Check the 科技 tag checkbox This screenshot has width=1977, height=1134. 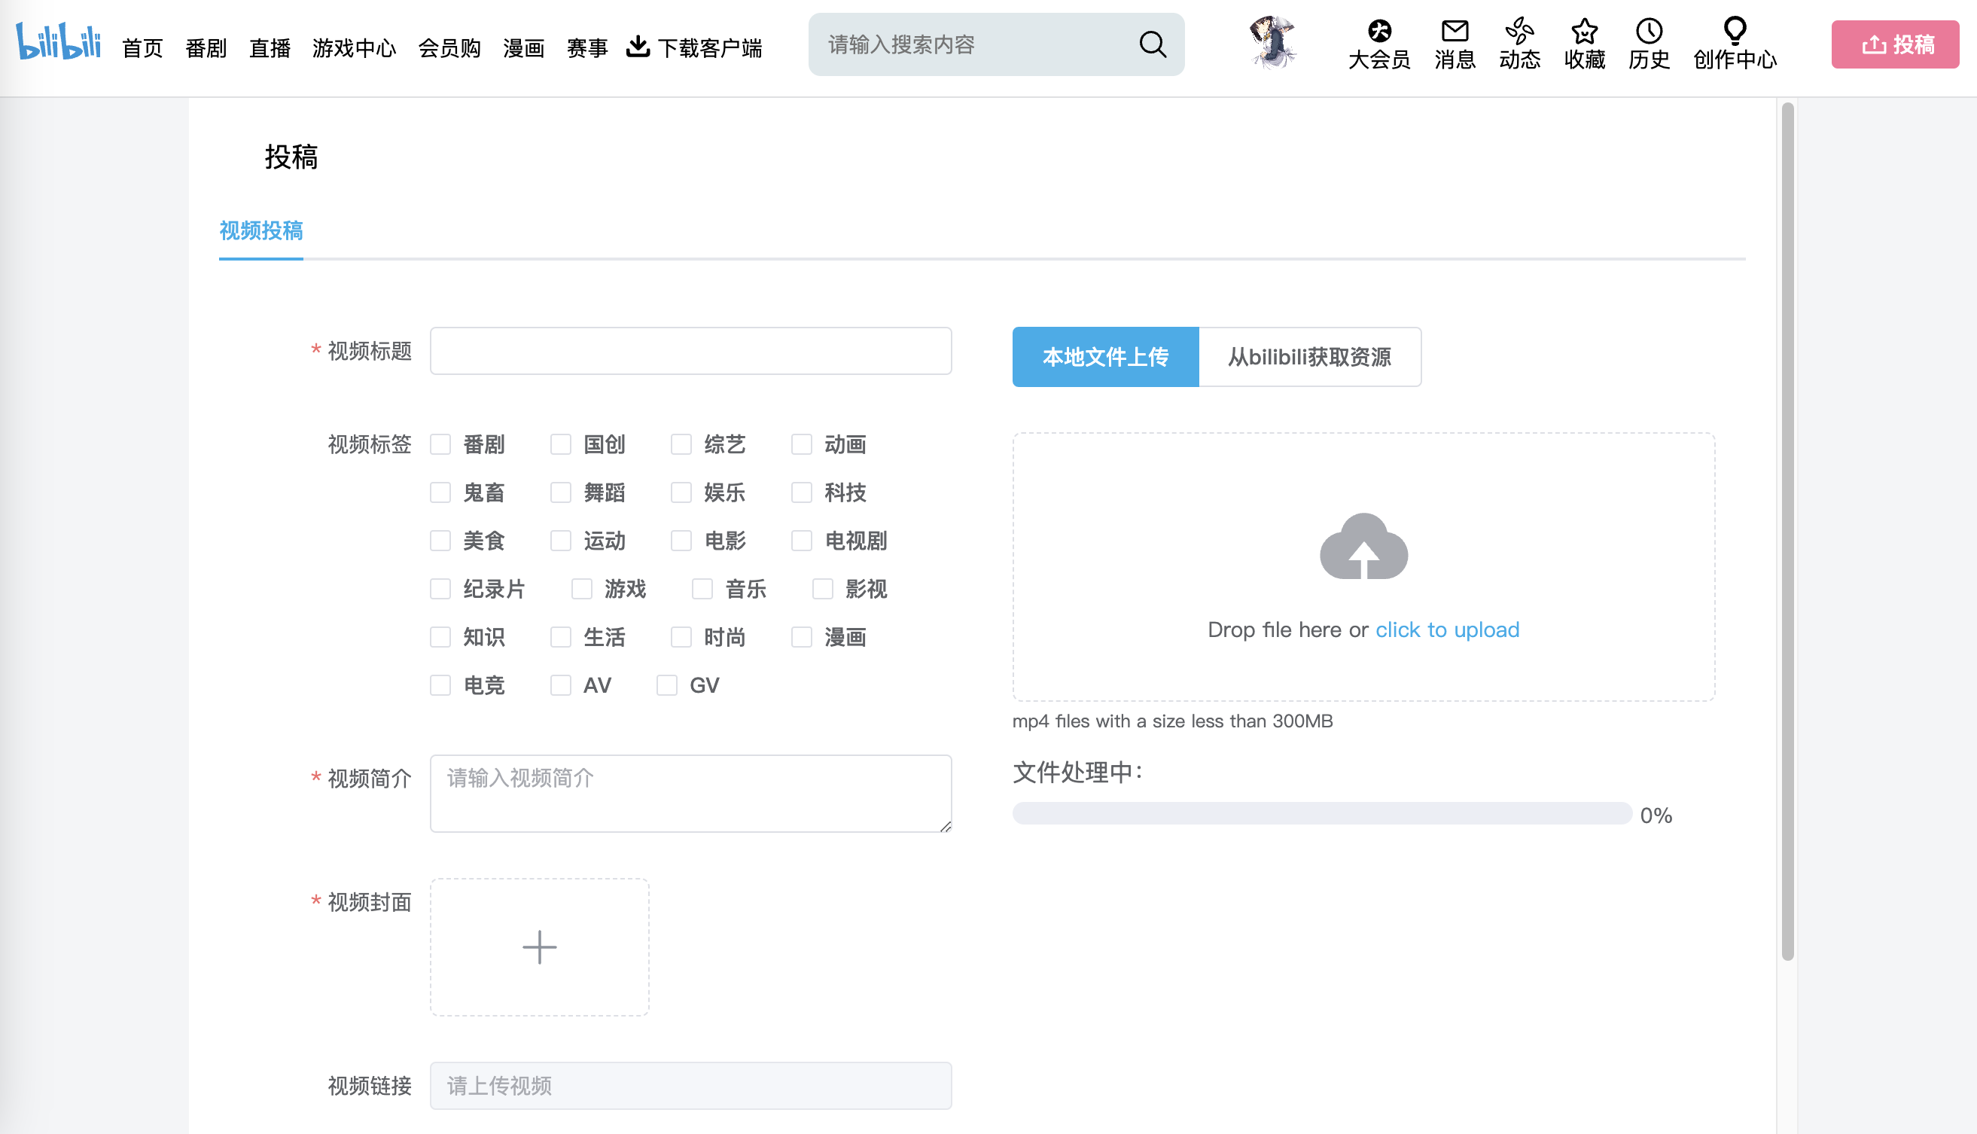[x=801, y=492]
